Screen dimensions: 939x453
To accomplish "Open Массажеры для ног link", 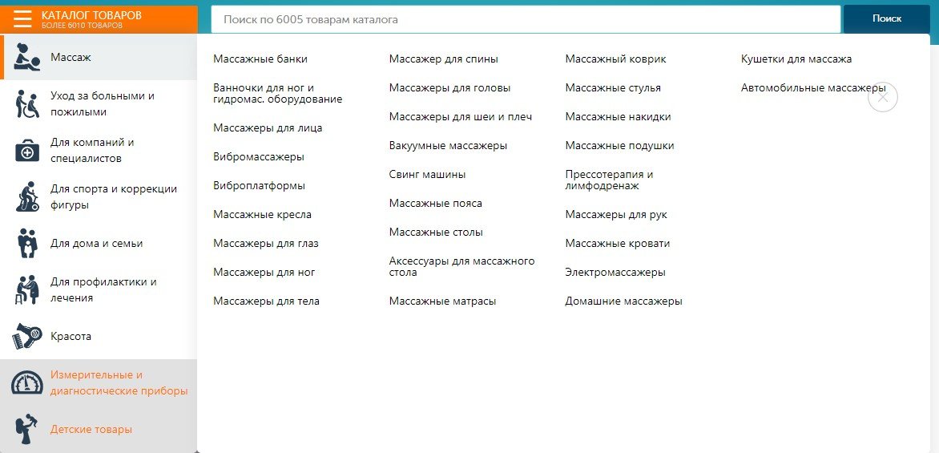I will click(x=264, y=272).
